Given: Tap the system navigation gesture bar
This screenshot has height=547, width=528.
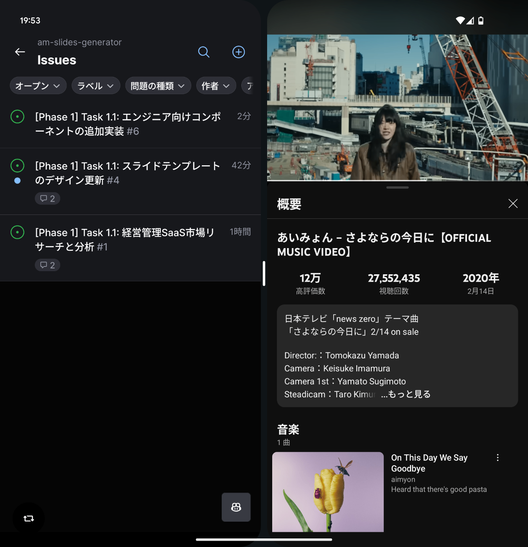Looking at the screenshot, I should tap(264, 540).
